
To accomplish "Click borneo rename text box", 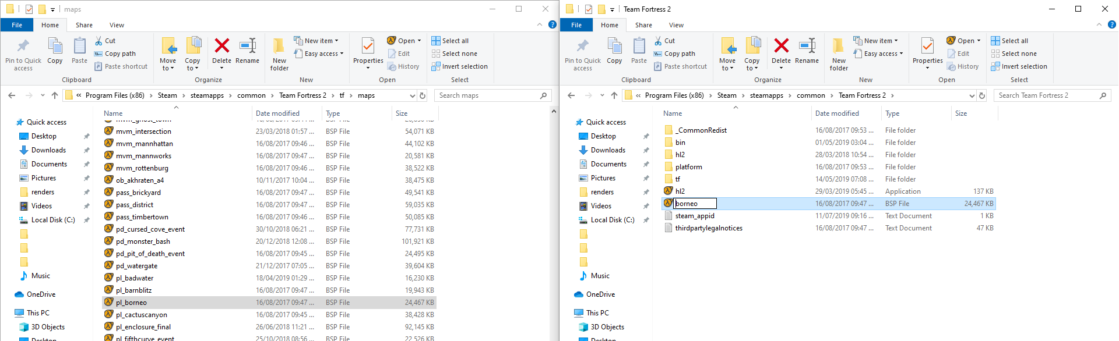I will coord(695,204).
